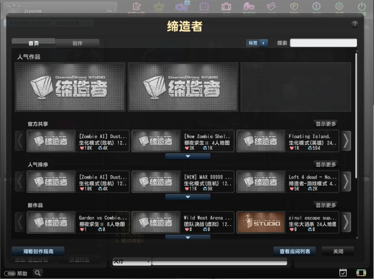Image resolution: width=374 pixels, height=279 pixels.
Task: Click the magnifier icon next to 帮助
Action: (38, 273)
